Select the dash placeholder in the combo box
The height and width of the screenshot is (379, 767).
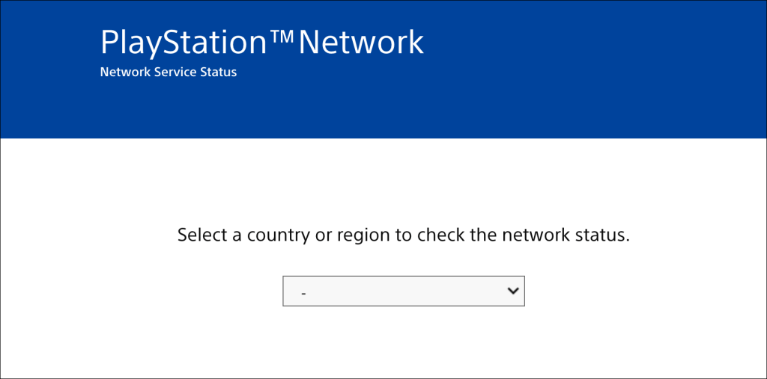(x=303, y=293)
